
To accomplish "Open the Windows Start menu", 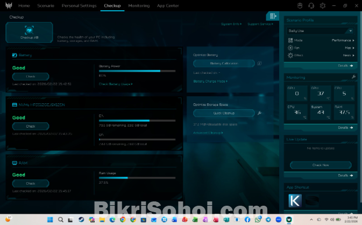I will click(50, 220).
